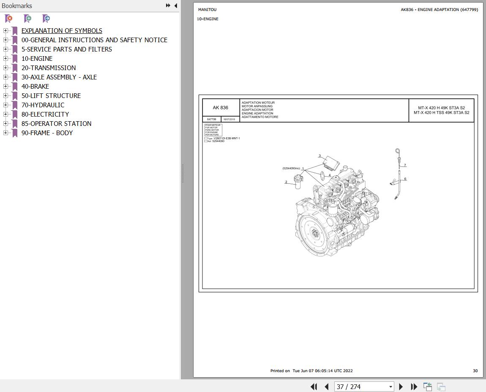Expand the 80-ELECTRICITY bookmark node
Viewport: 486px width, 392px height.
[x=5, y=114]
